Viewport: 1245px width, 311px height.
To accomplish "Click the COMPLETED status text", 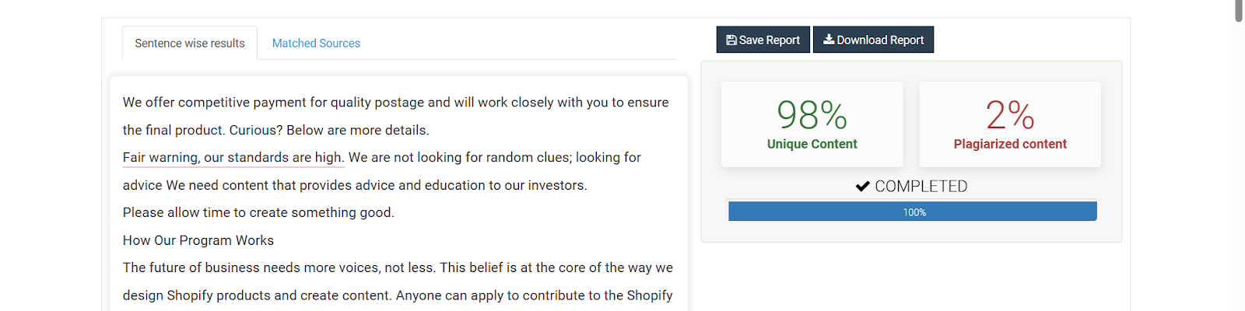I will point(921,187).
